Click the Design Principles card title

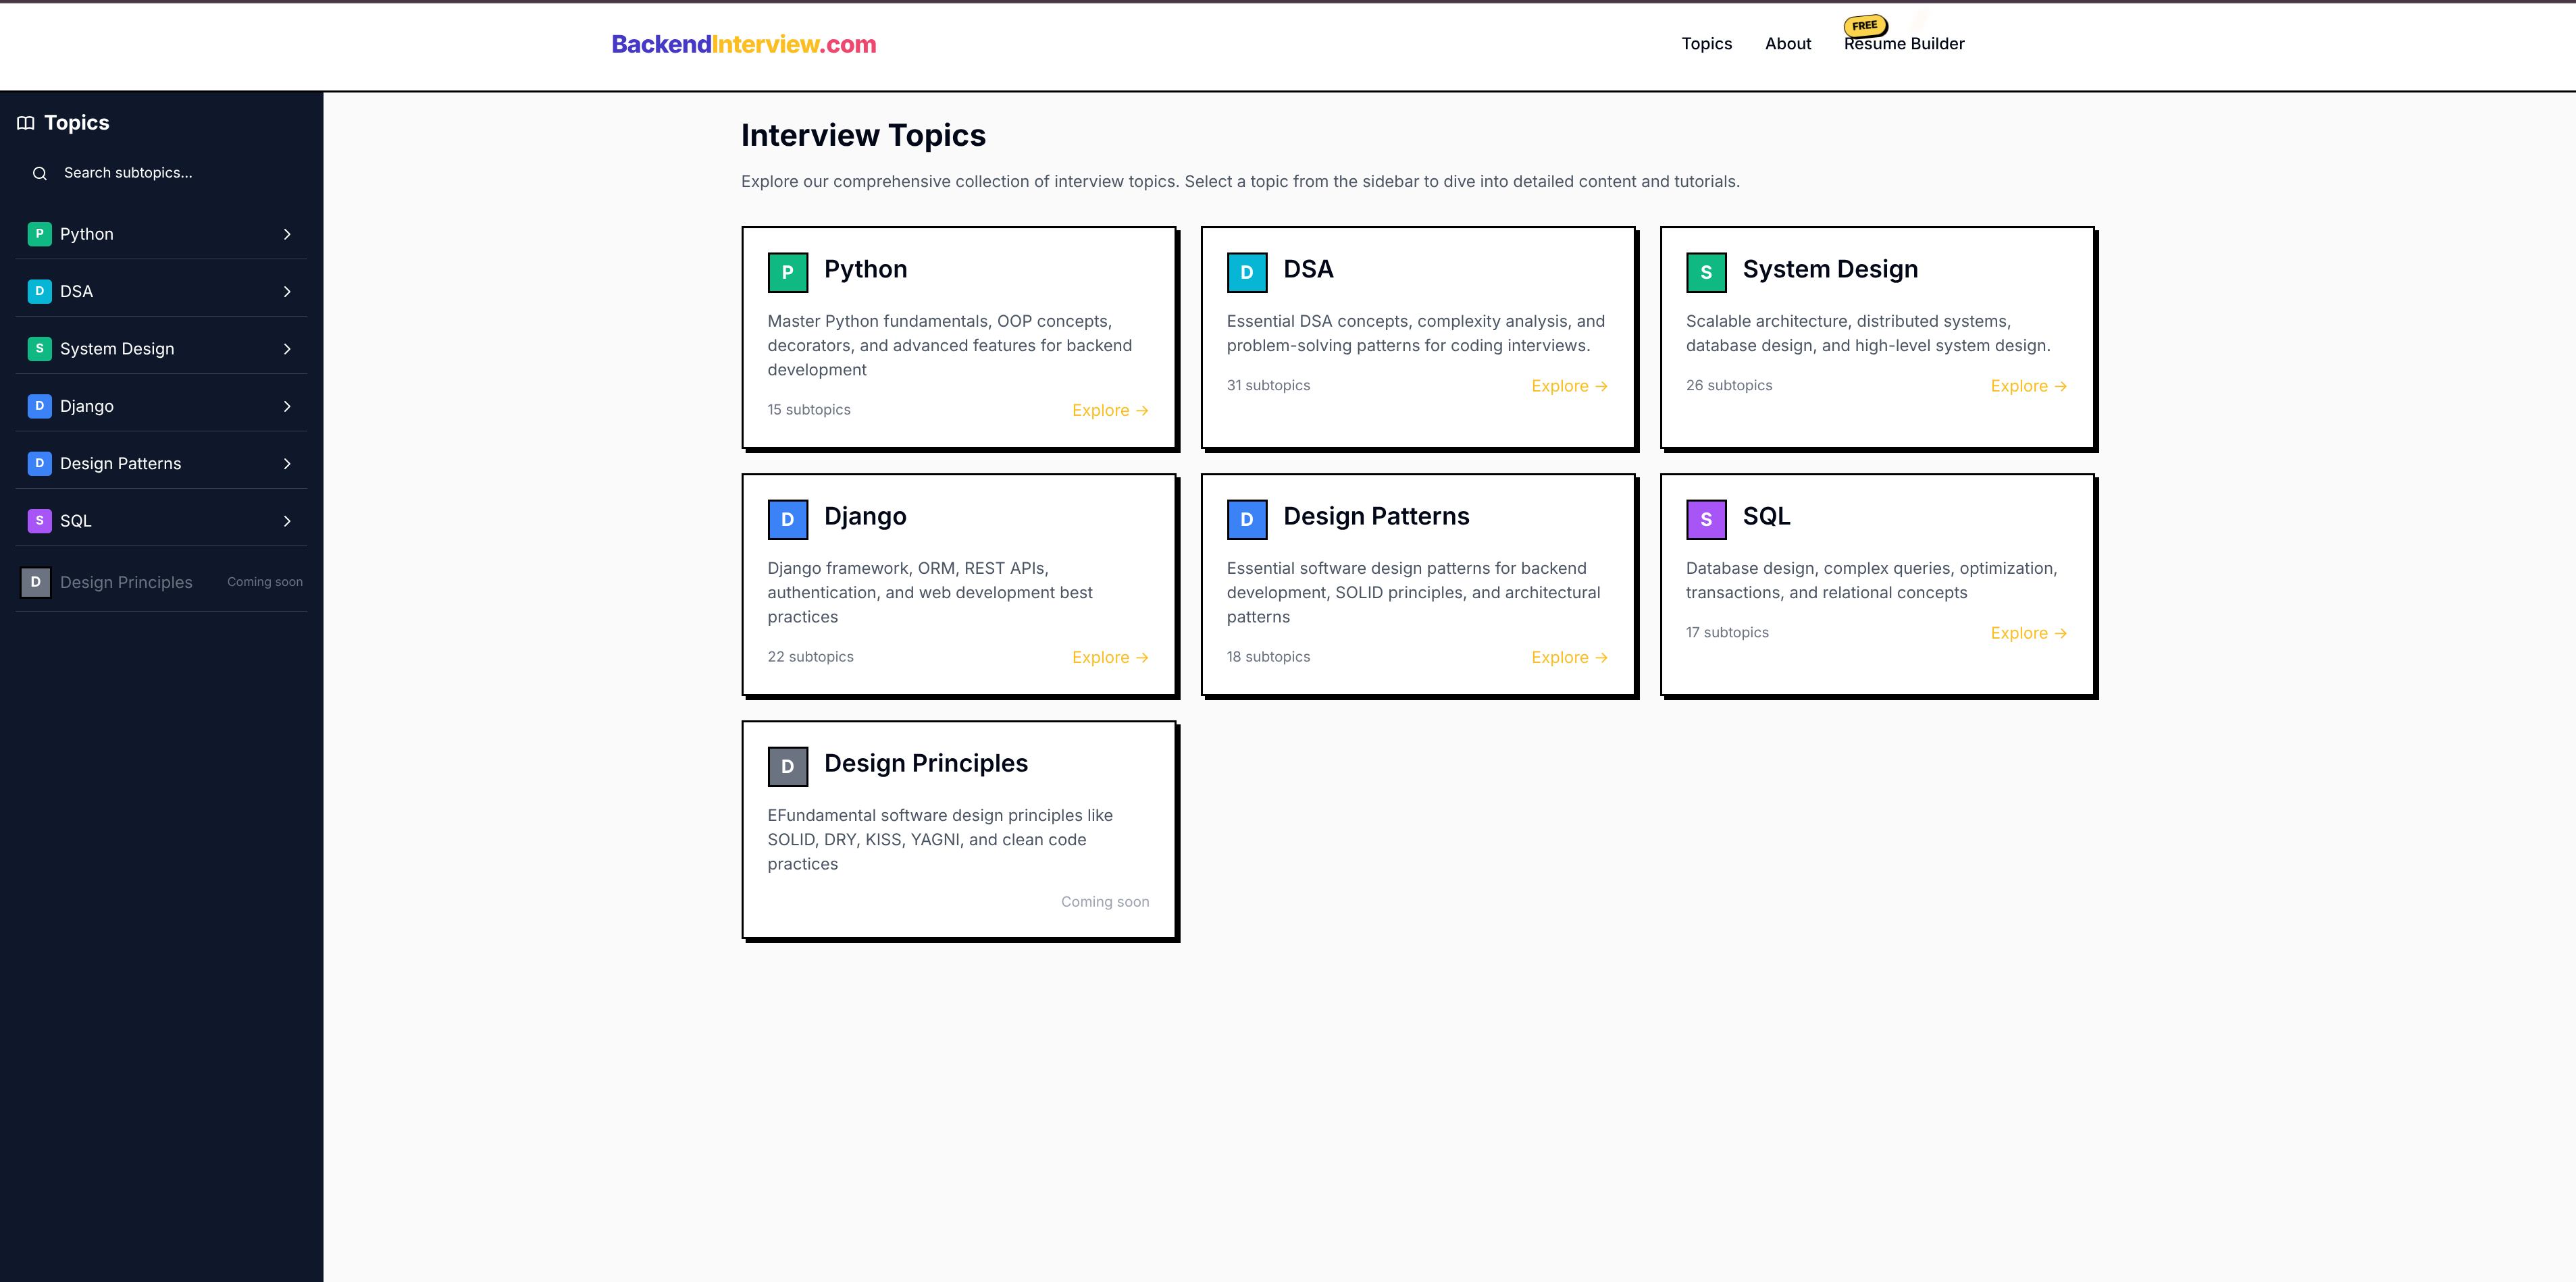click(x=926, y=764)
